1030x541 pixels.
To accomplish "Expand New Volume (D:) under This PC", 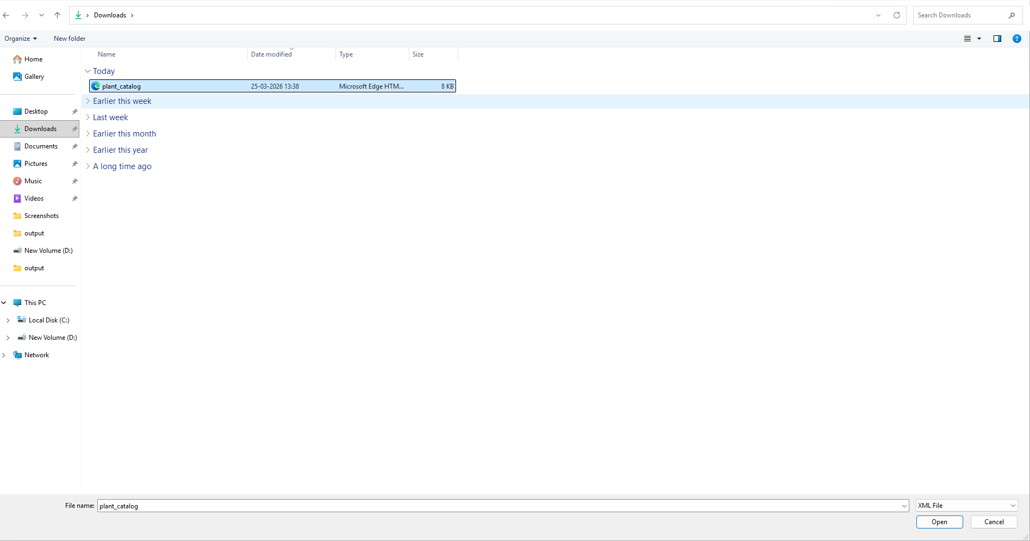I will [x=8, y=338].
